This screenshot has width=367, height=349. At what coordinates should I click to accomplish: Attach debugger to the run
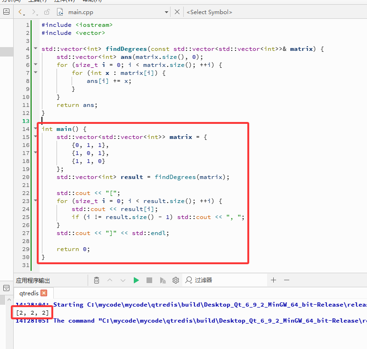tap(163, 280)
